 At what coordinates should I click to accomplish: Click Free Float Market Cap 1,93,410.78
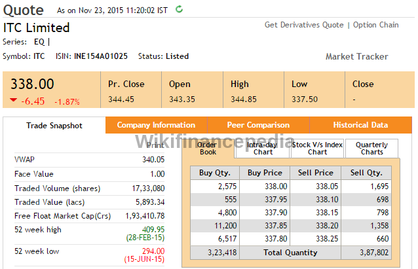coord(145,216)
